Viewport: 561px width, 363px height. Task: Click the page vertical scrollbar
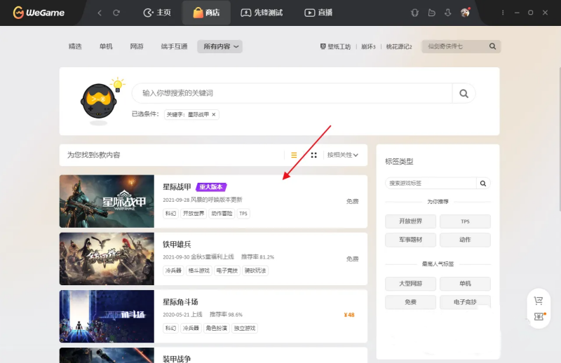[559, 139]
